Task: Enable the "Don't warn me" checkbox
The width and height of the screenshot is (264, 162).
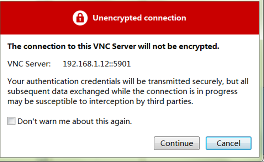Action: tap(12, 121)
